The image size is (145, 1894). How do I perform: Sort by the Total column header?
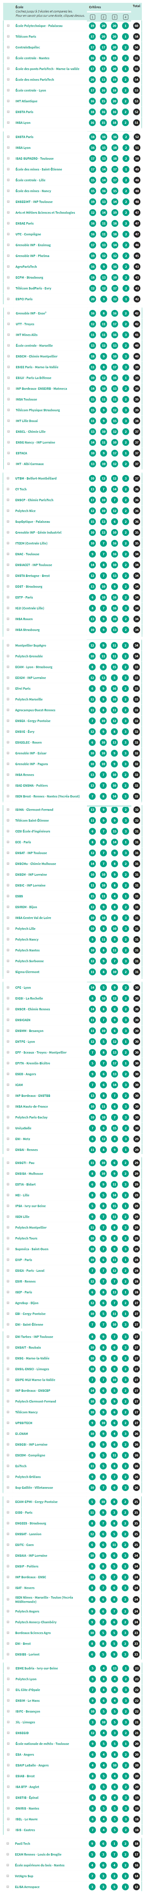(136, 6)
